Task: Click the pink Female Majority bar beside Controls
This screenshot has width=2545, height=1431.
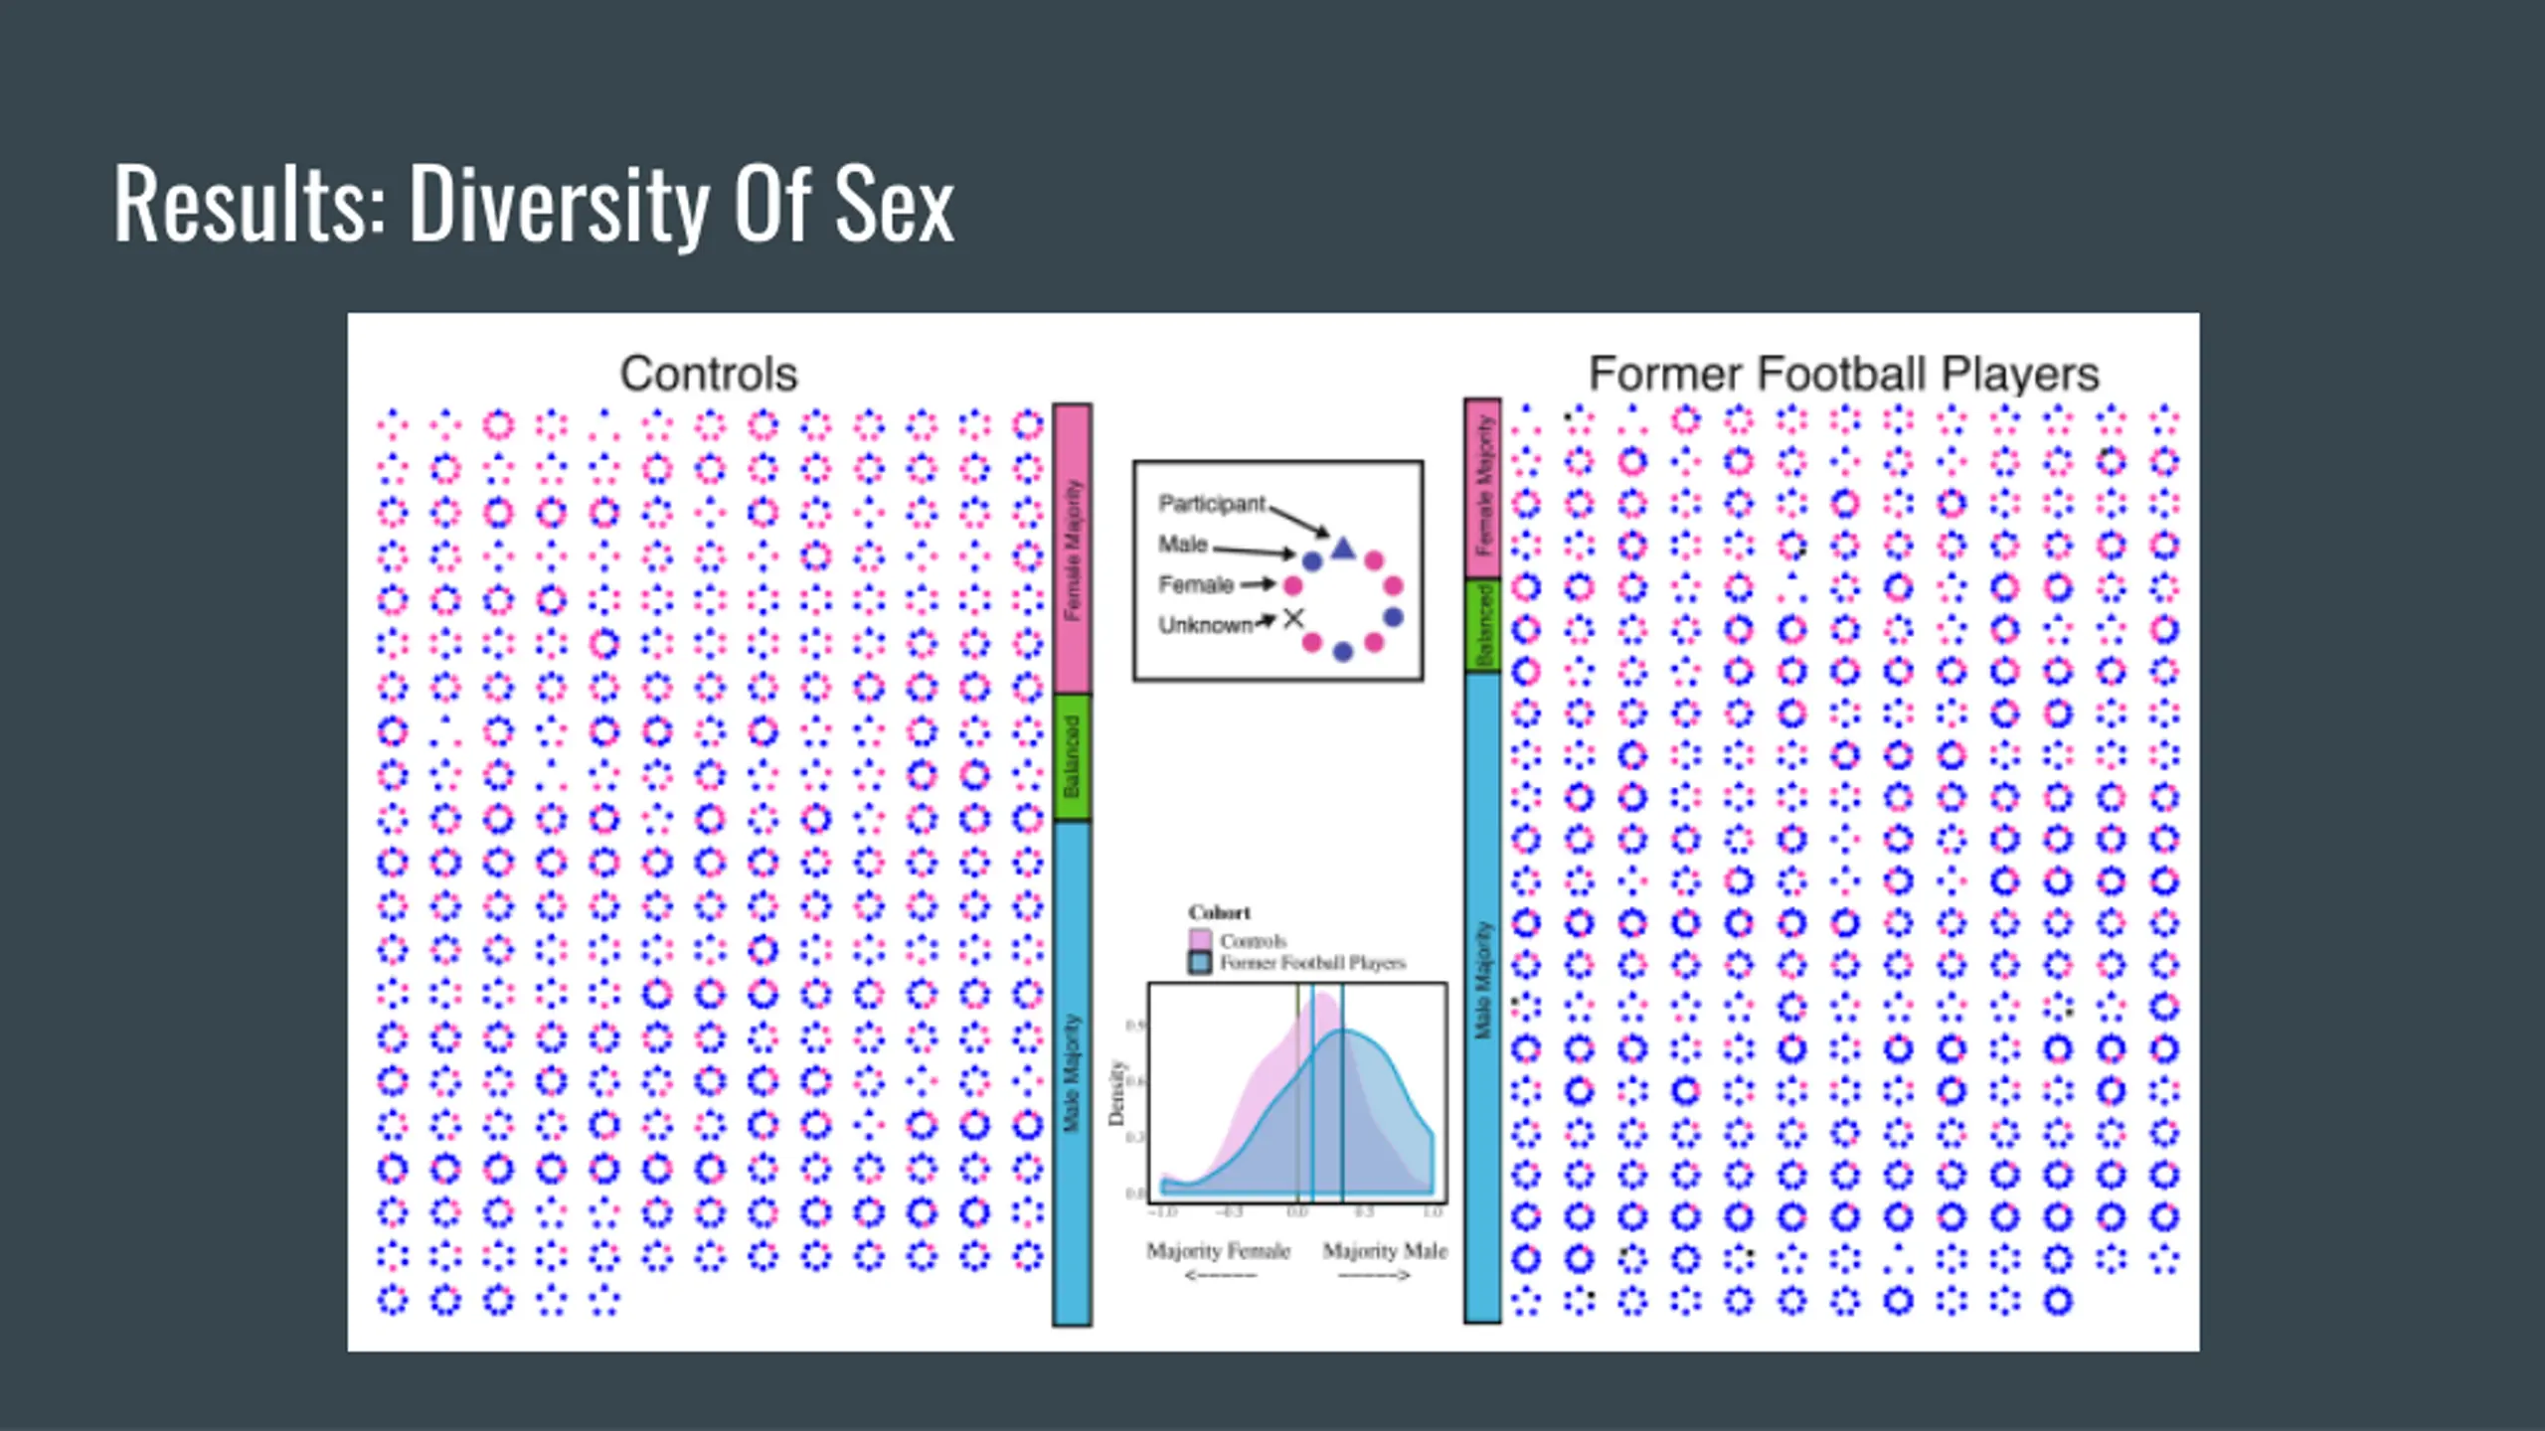Action: (1073, 549)
